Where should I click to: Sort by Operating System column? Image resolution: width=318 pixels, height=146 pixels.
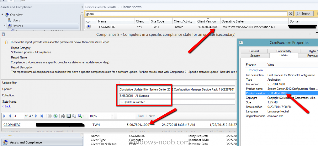[254, 21]
